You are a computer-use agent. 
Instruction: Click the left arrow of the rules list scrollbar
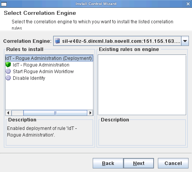pos(9,113)
